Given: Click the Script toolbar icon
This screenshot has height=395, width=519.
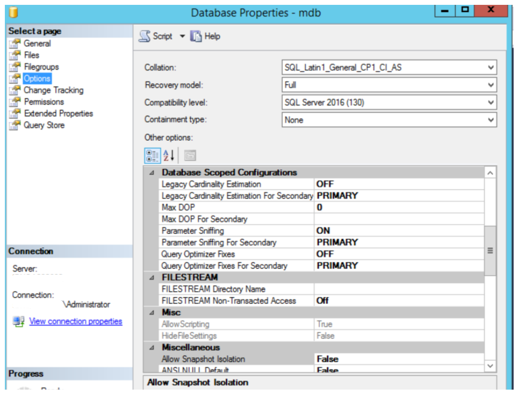Looking at the screenshot, I should click(145, 36).
